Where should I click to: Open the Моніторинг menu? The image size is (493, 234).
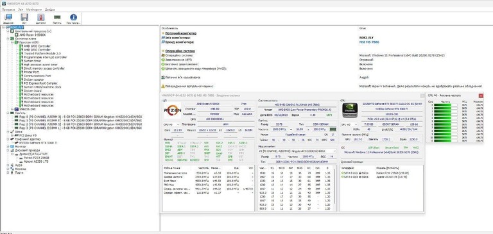pyautogui.click(x=34, y=10)
